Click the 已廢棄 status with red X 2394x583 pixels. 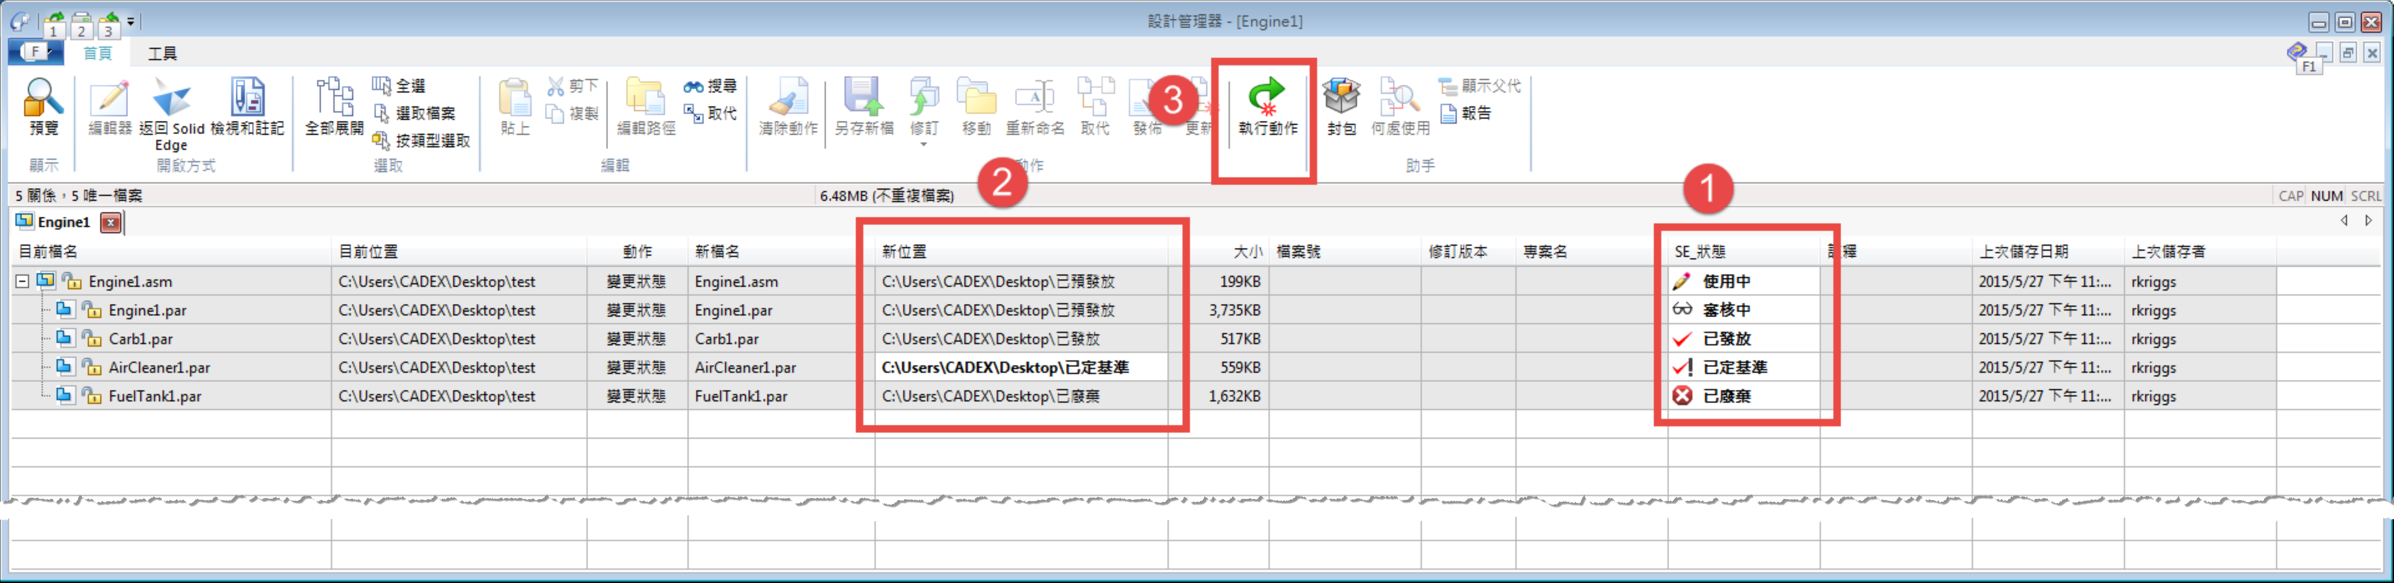1744,397
